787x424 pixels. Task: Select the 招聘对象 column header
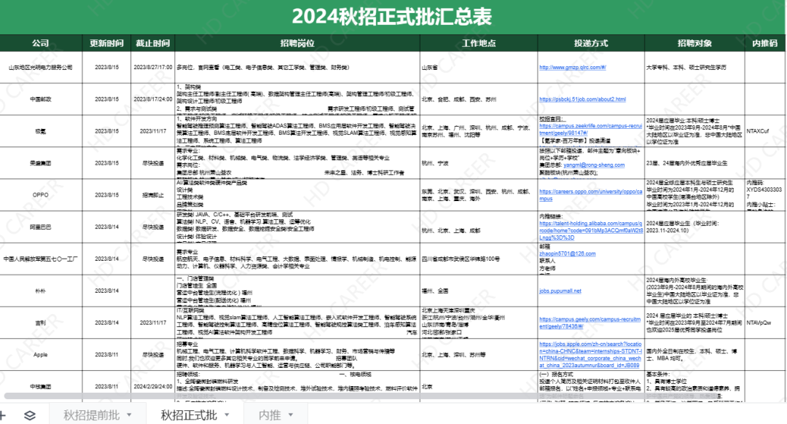pyautogui.click(x=694, y=43)
